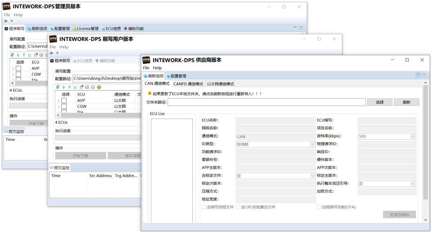Click the 版本读取 button in the flash-user window

coord(124,155)
